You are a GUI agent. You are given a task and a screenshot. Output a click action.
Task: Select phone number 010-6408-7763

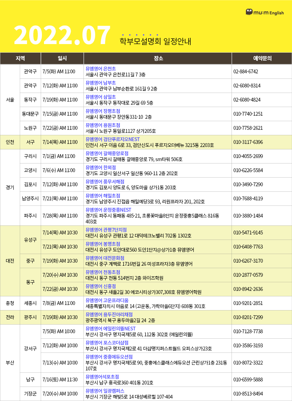pyautogui.click(x=248, y=247)
